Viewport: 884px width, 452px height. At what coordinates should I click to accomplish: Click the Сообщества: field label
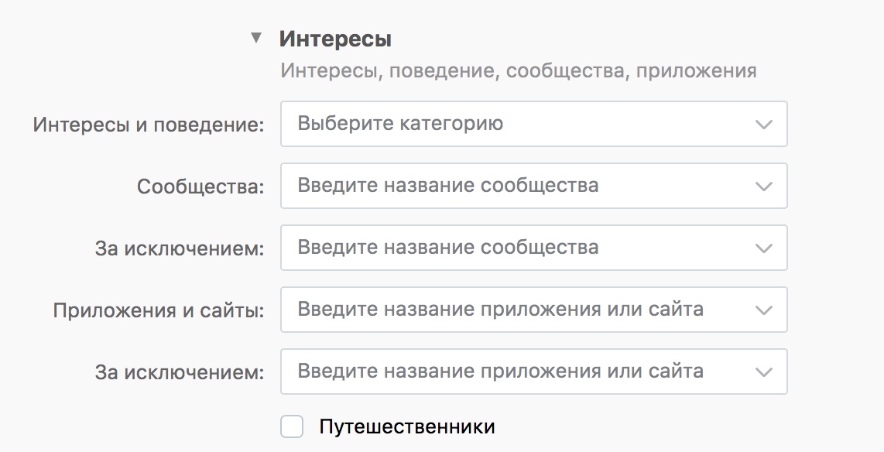click(200, 187)
